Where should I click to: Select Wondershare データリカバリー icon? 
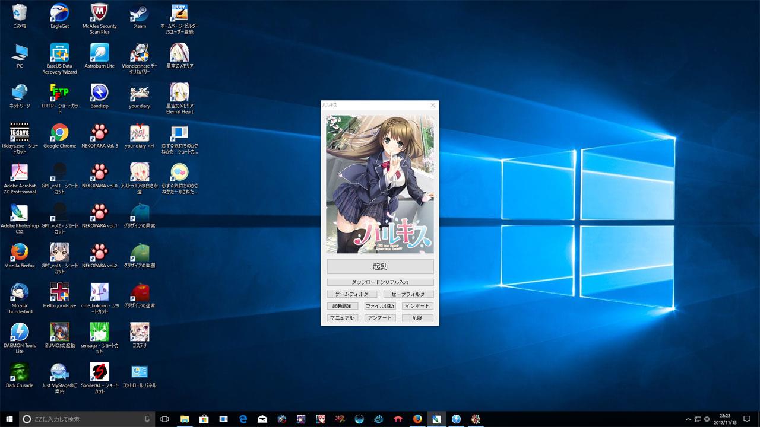coord(140,58)
